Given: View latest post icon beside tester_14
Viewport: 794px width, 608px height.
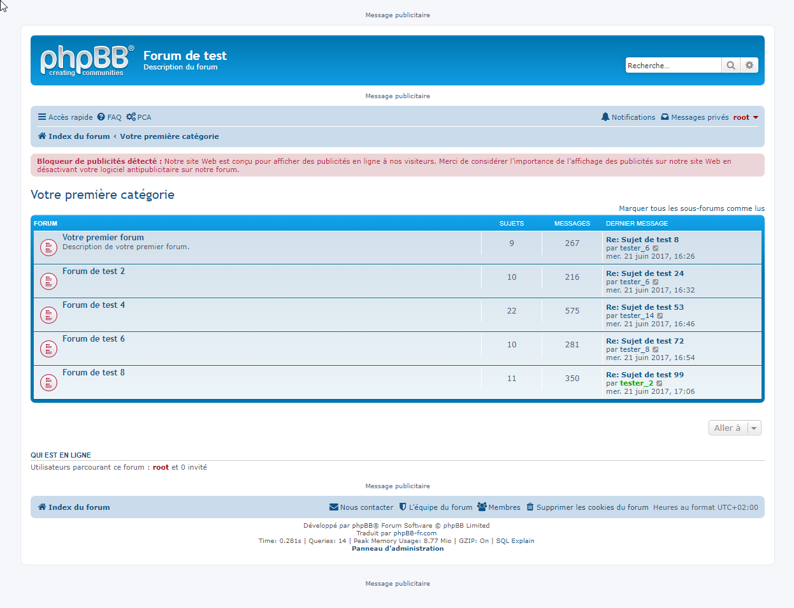Looking at the screenshot, I should 660,316.
